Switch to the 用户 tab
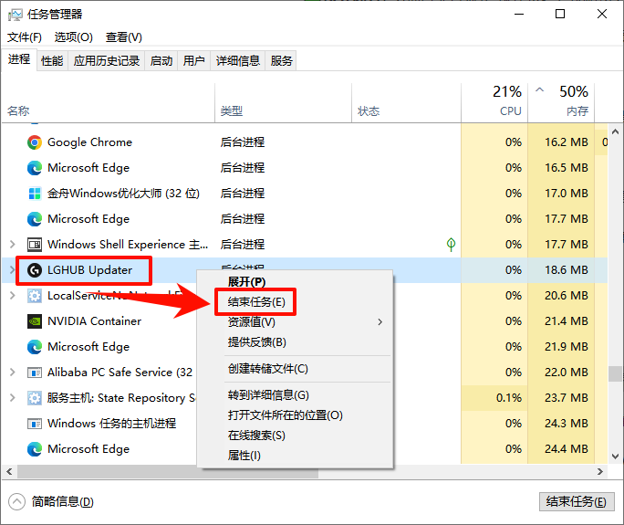 click(193, 61)
